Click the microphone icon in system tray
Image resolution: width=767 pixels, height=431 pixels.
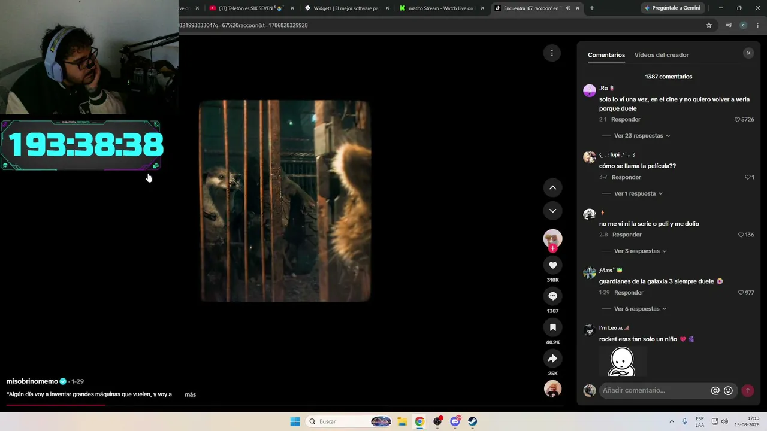(x=685, y=421)
